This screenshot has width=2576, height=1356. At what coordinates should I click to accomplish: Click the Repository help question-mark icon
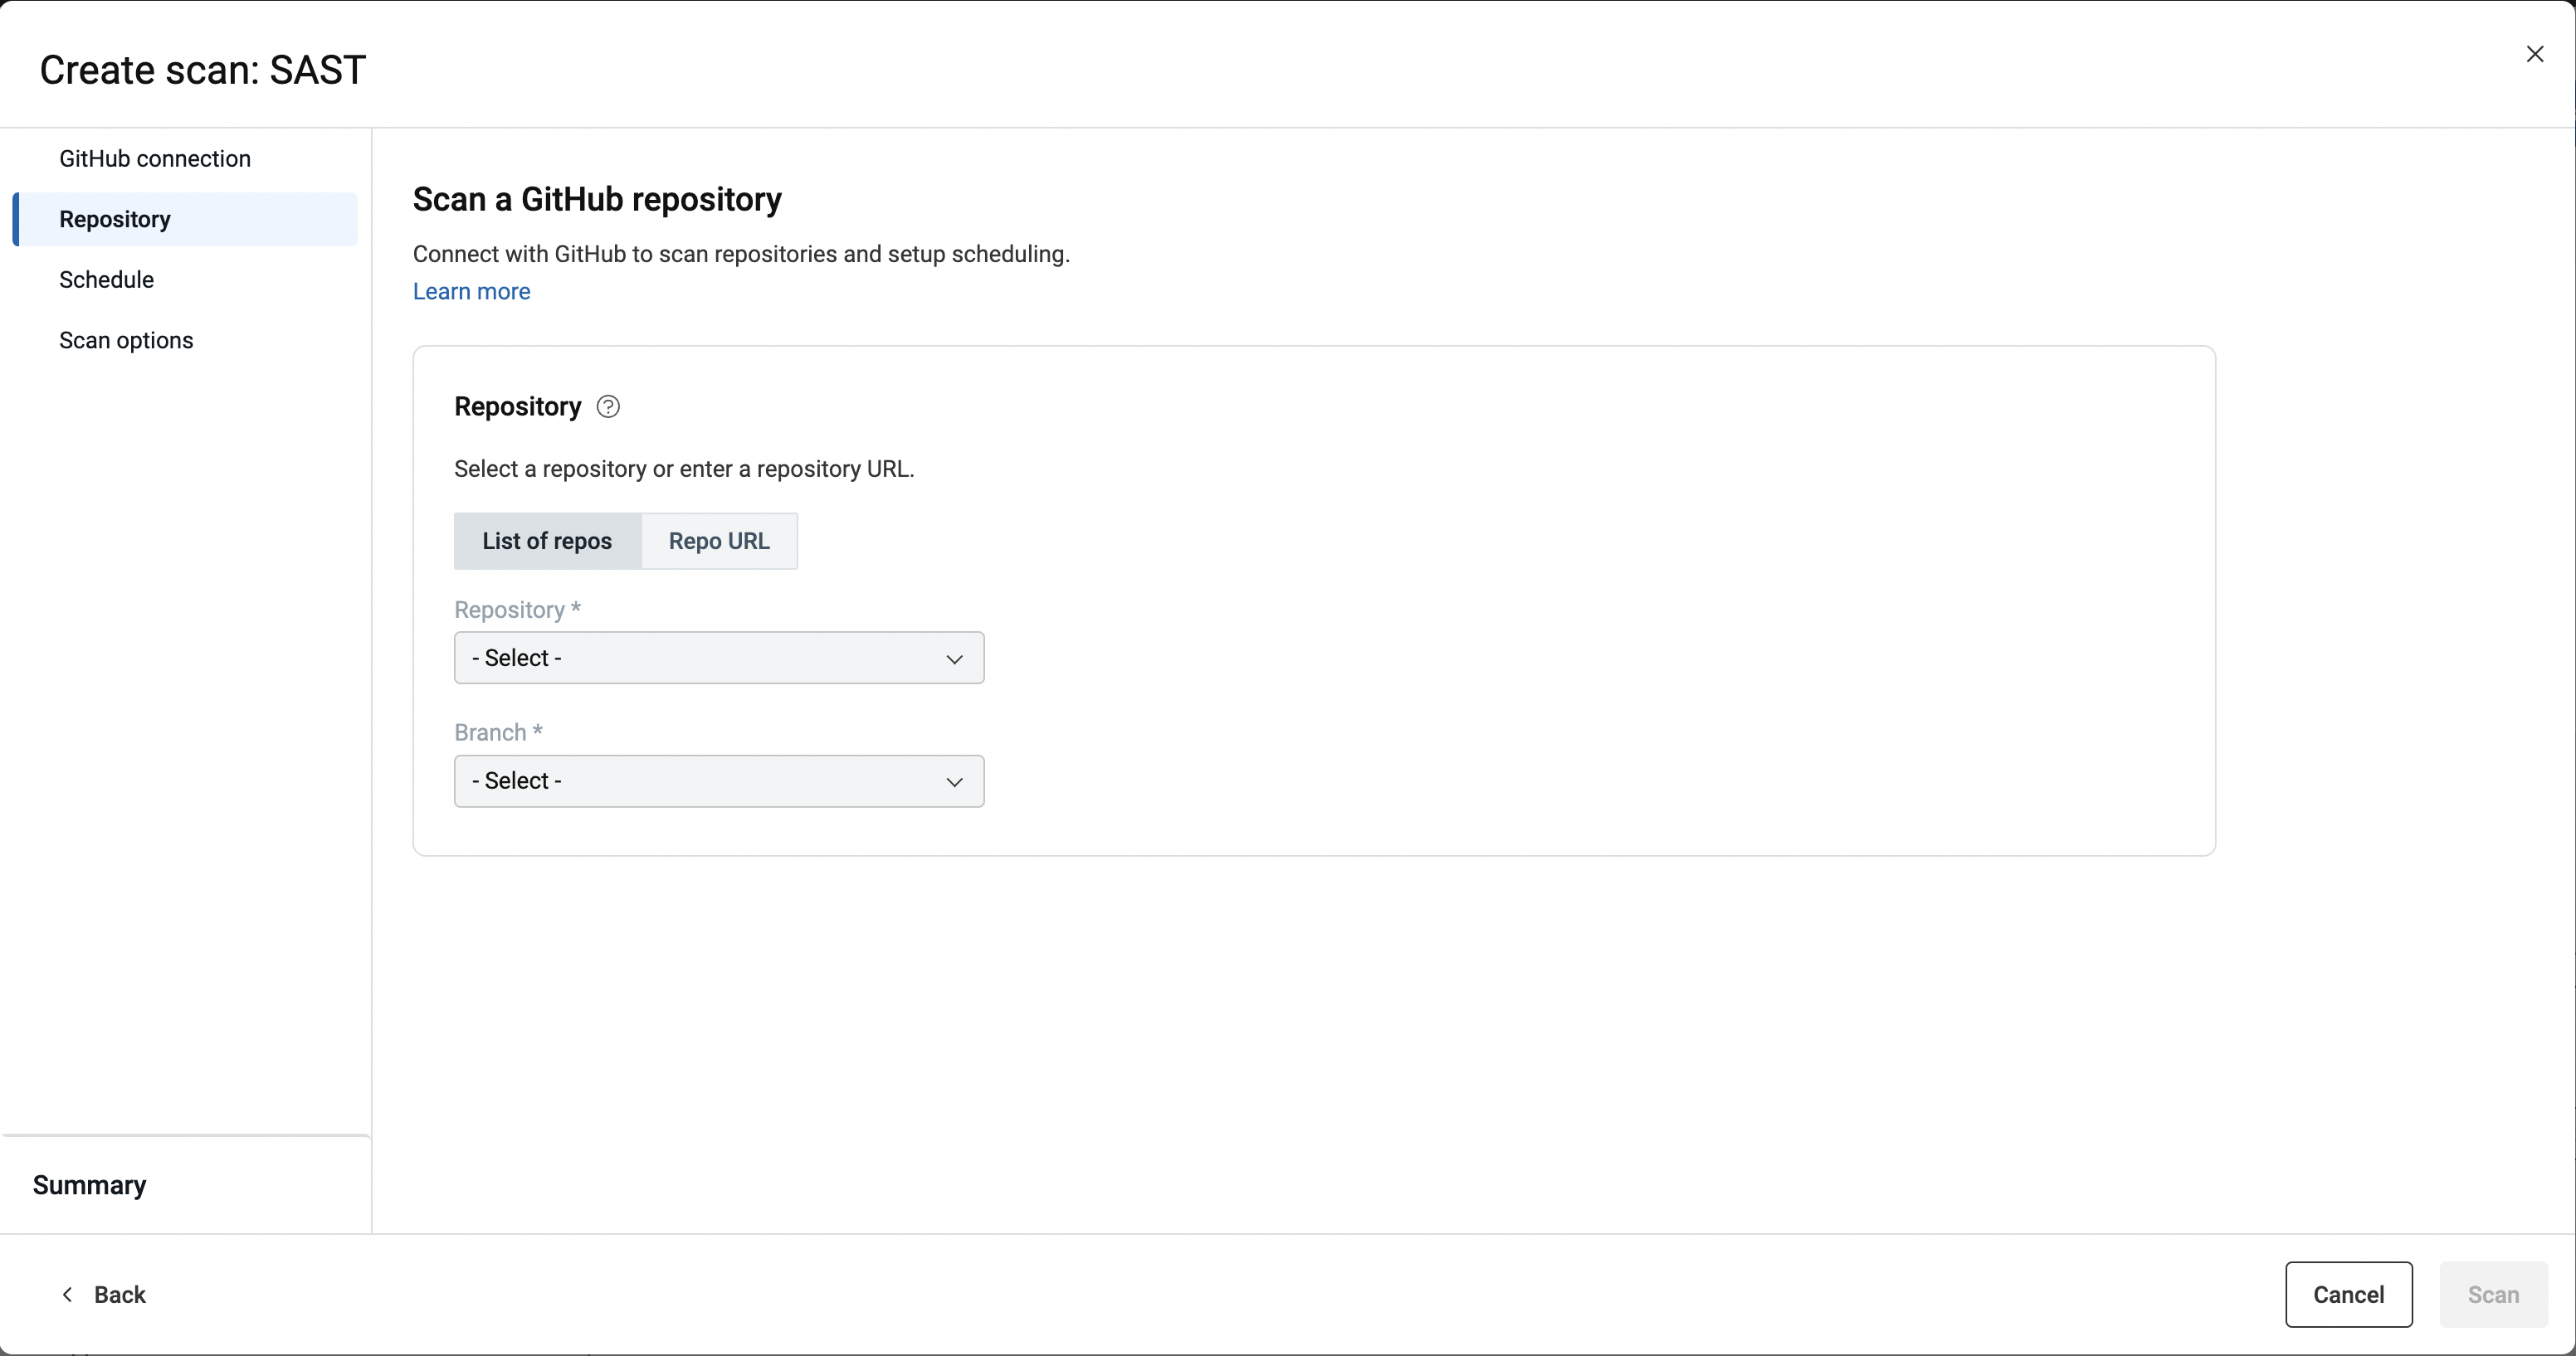pos(608,406)
